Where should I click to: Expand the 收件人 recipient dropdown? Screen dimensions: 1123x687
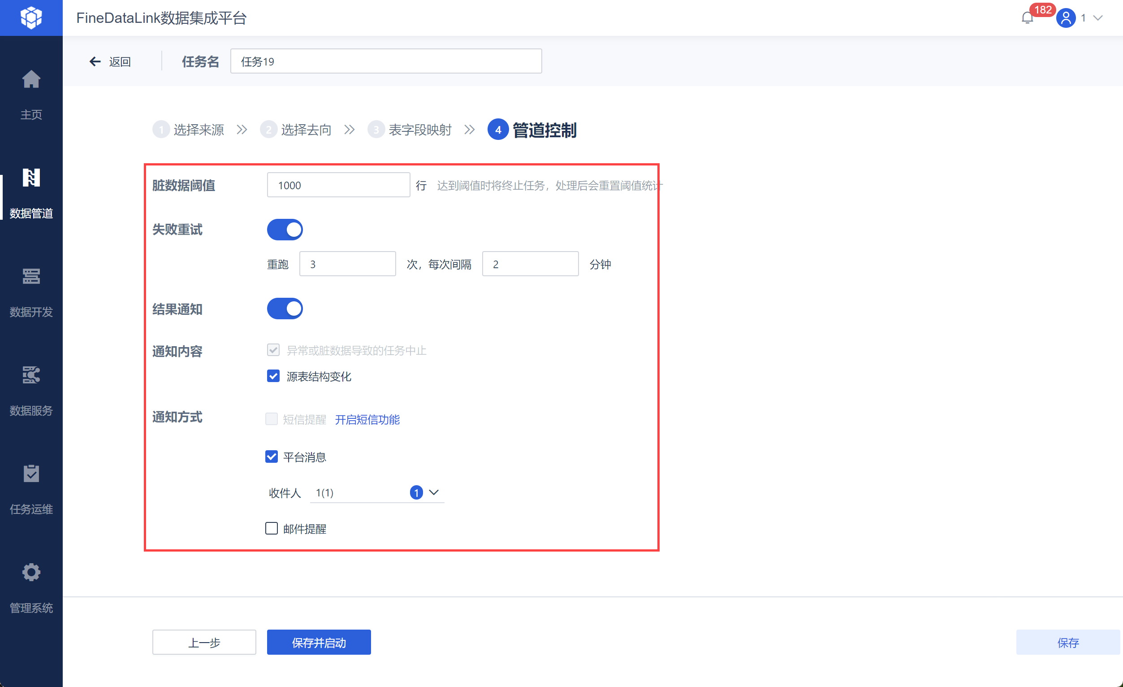433,492
